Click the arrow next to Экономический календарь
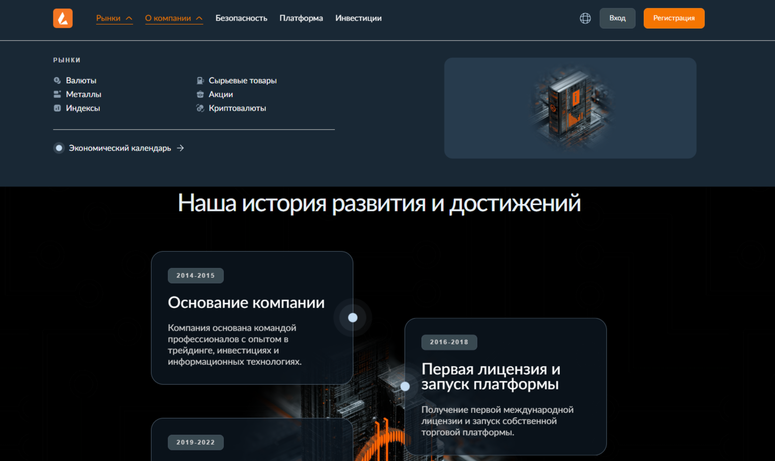 click(180, 148)
